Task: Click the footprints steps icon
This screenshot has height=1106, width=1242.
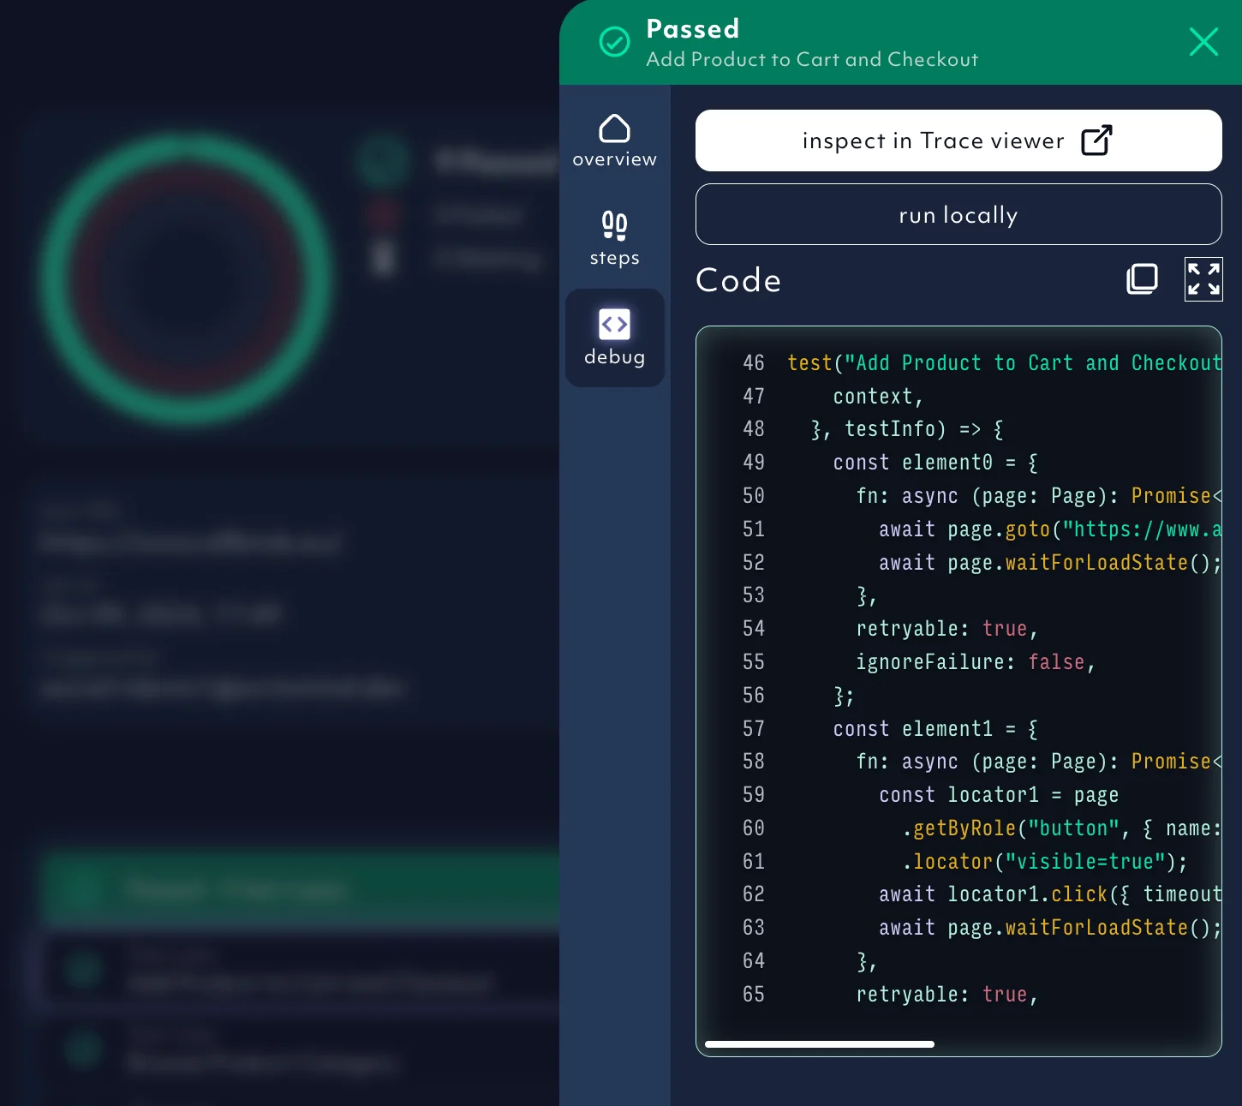Action: [613, 226]
